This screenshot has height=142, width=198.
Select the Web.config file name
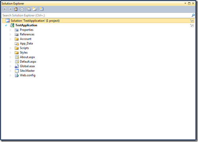coord(27,75)
